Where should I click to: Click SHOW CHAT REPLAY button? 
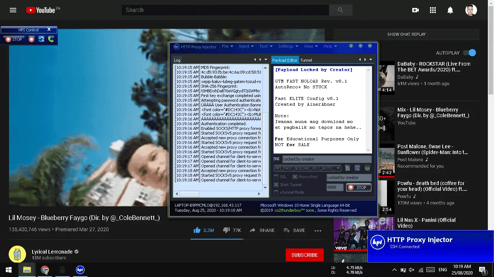click(406, 34)
